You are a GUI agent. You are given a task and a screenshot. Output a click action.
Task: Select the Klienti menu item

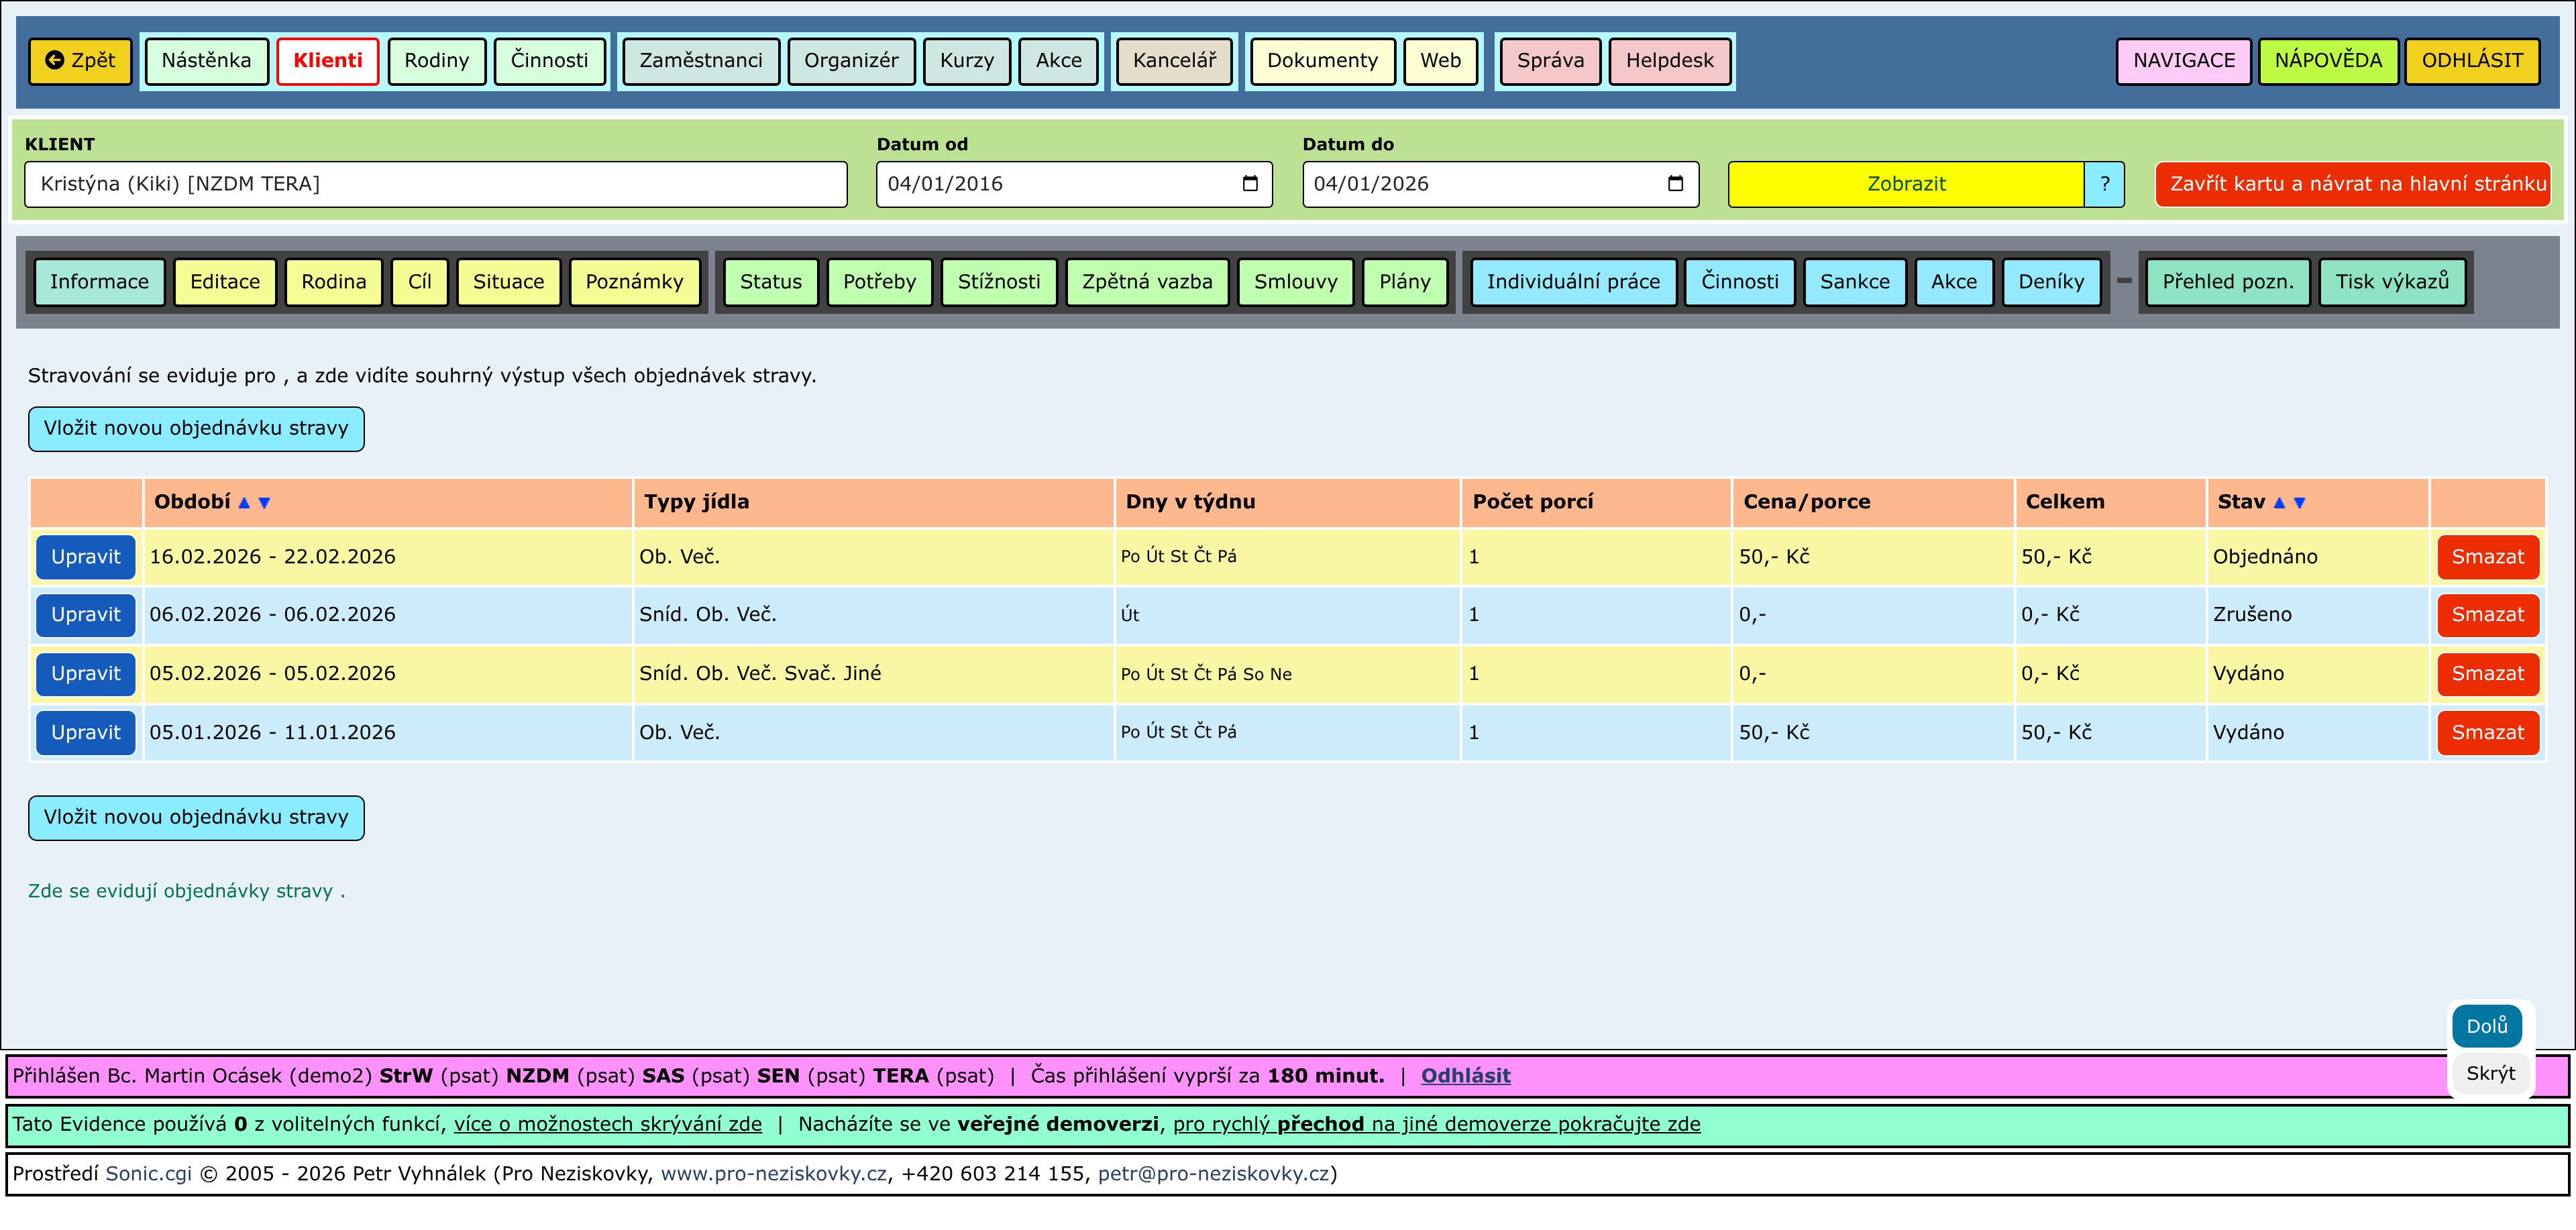pos(328,61)
